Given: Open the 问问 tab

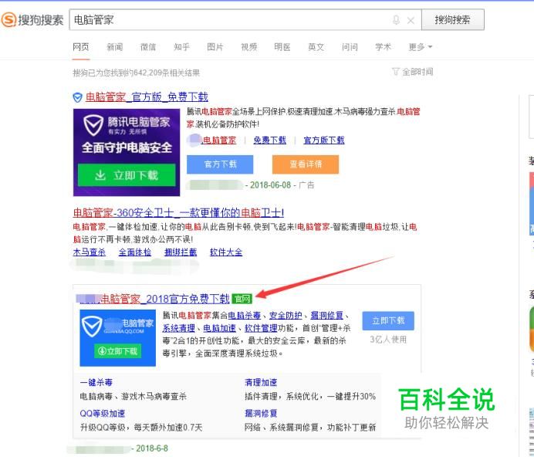Looking at the screenshot, I should [350, 47].
